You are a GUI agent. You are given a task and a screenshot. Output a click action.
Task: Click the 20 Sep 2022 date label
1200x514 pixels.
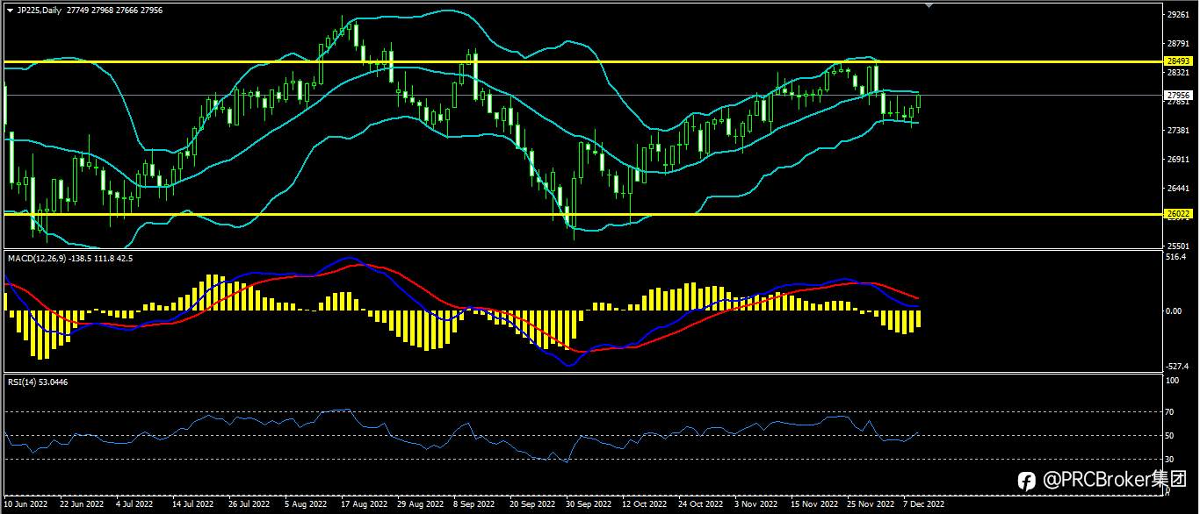(531, 504)
